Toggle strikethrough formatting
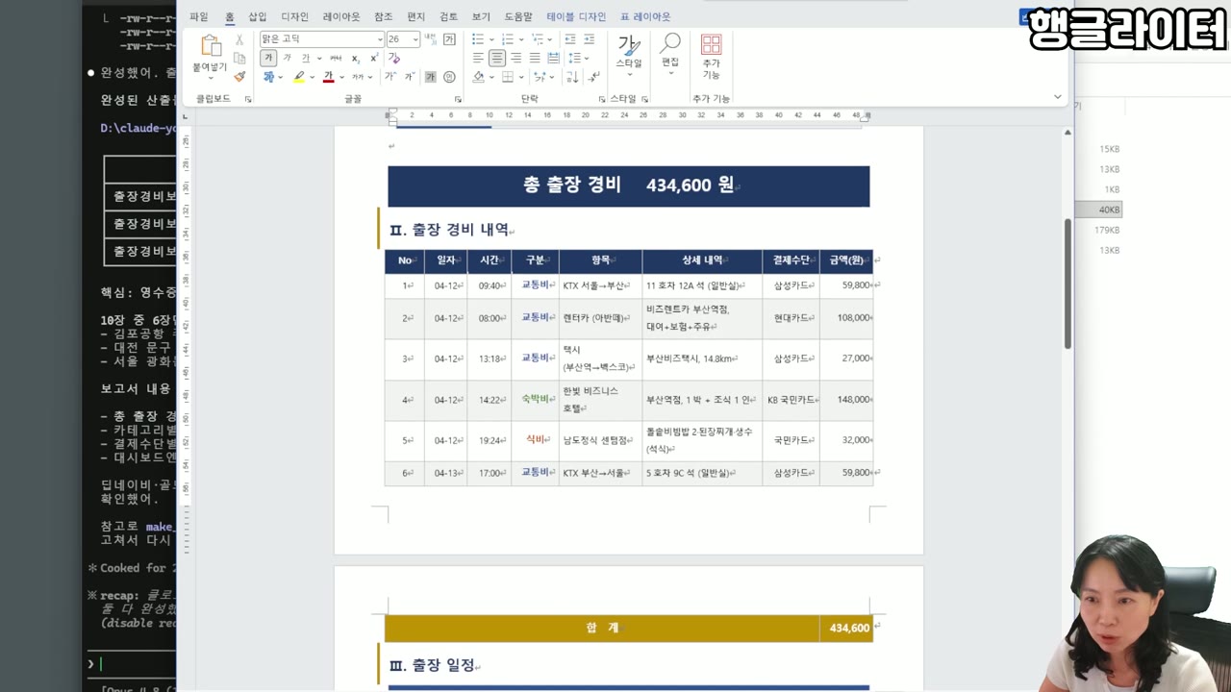The height and width of the screenshot is (692, 1231). click(335, 59)
